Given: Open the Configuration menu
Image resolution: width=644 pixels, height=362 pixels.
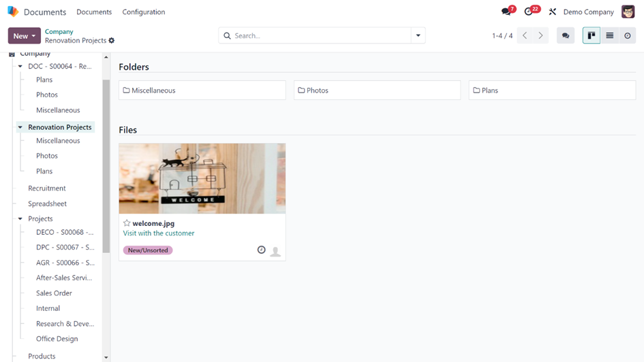Looking at the screenshot, I should pyautogui.click(x=143, y=12).
